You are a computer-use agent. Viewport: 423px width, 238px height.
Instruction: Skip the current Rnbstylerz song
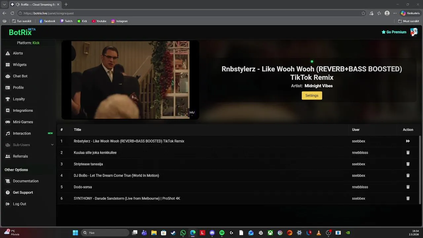(408, 141)
